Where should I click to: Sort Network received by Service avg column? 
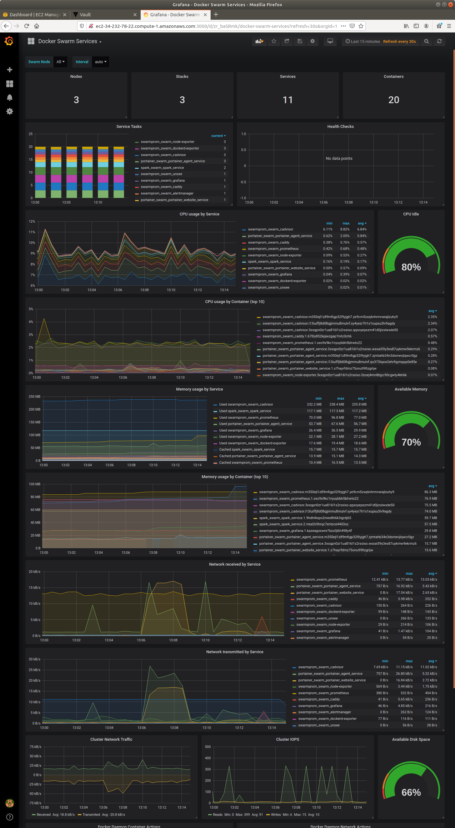pyautogui.click(x=432, y=574)
